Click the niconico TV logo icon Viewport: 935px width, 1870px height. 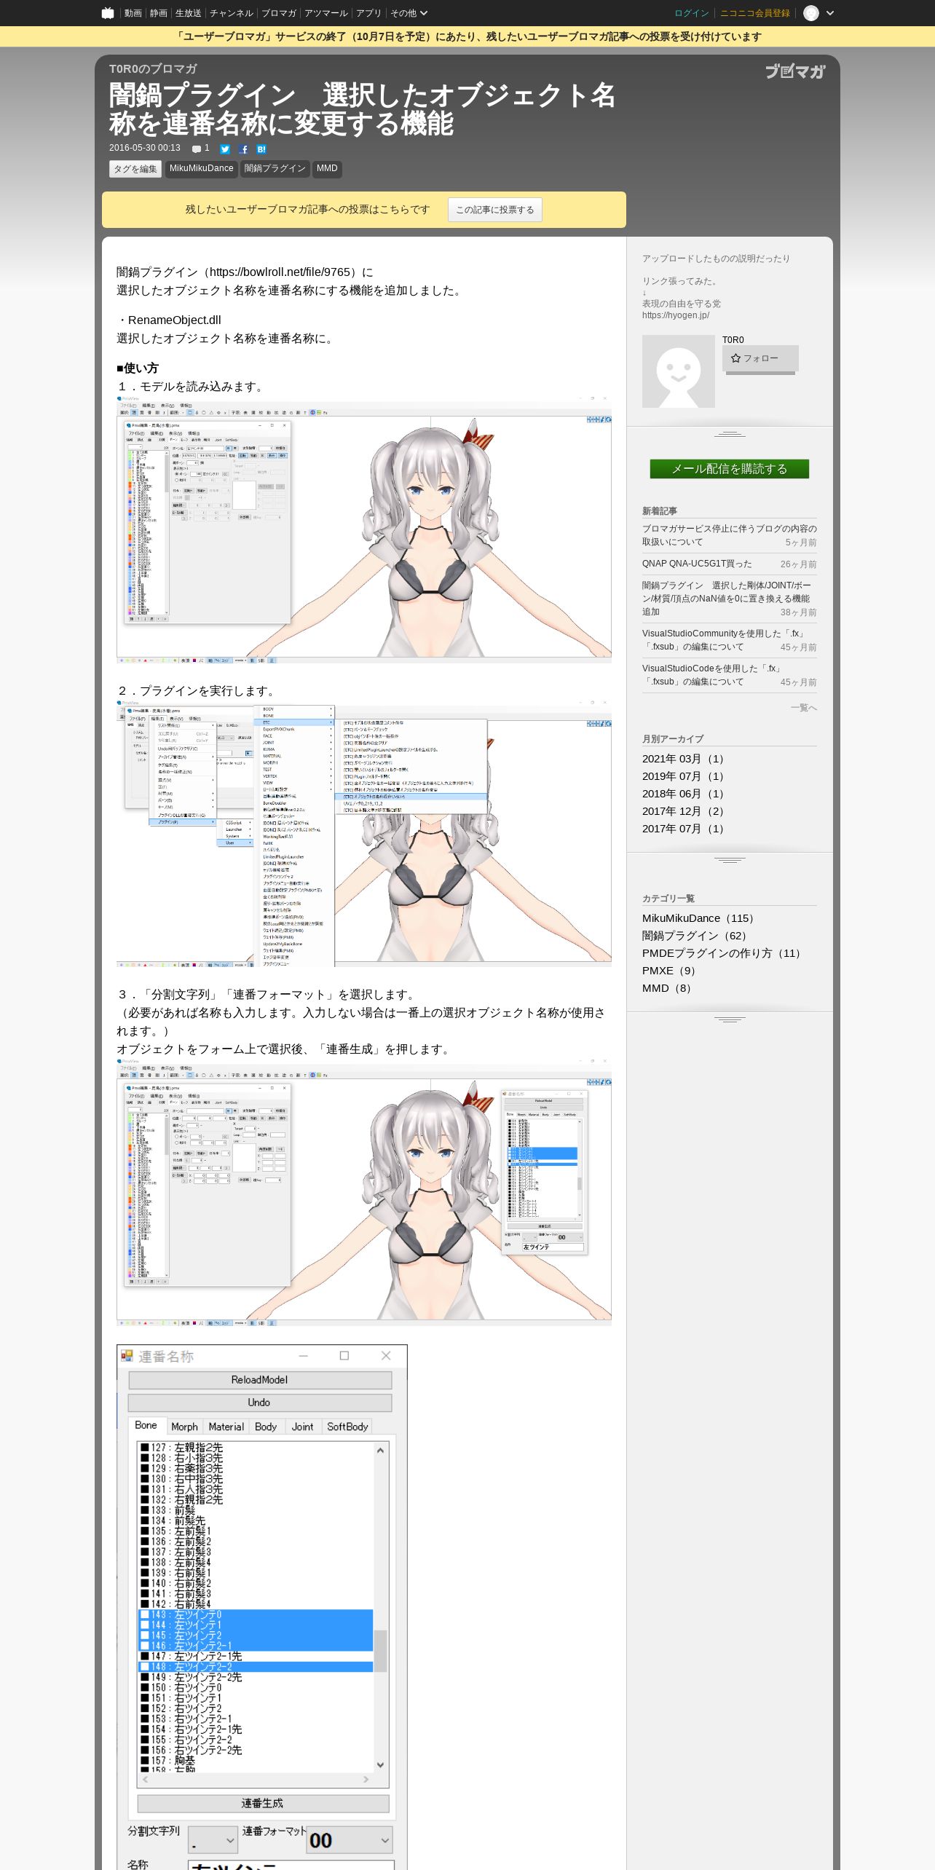tap(108, 13)
